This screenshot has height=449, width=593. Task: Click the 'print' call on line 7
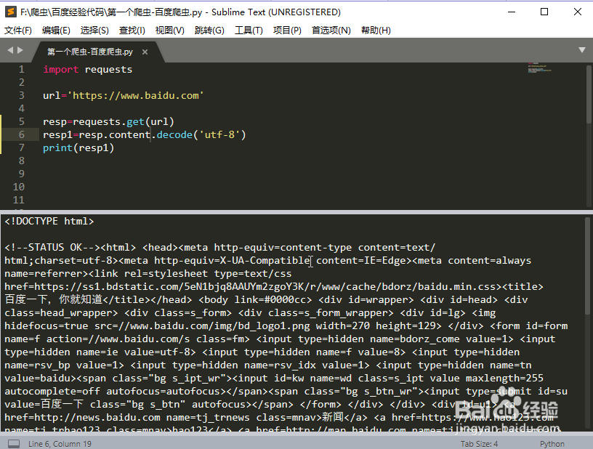pyautogui.click(x=57, y=147)
